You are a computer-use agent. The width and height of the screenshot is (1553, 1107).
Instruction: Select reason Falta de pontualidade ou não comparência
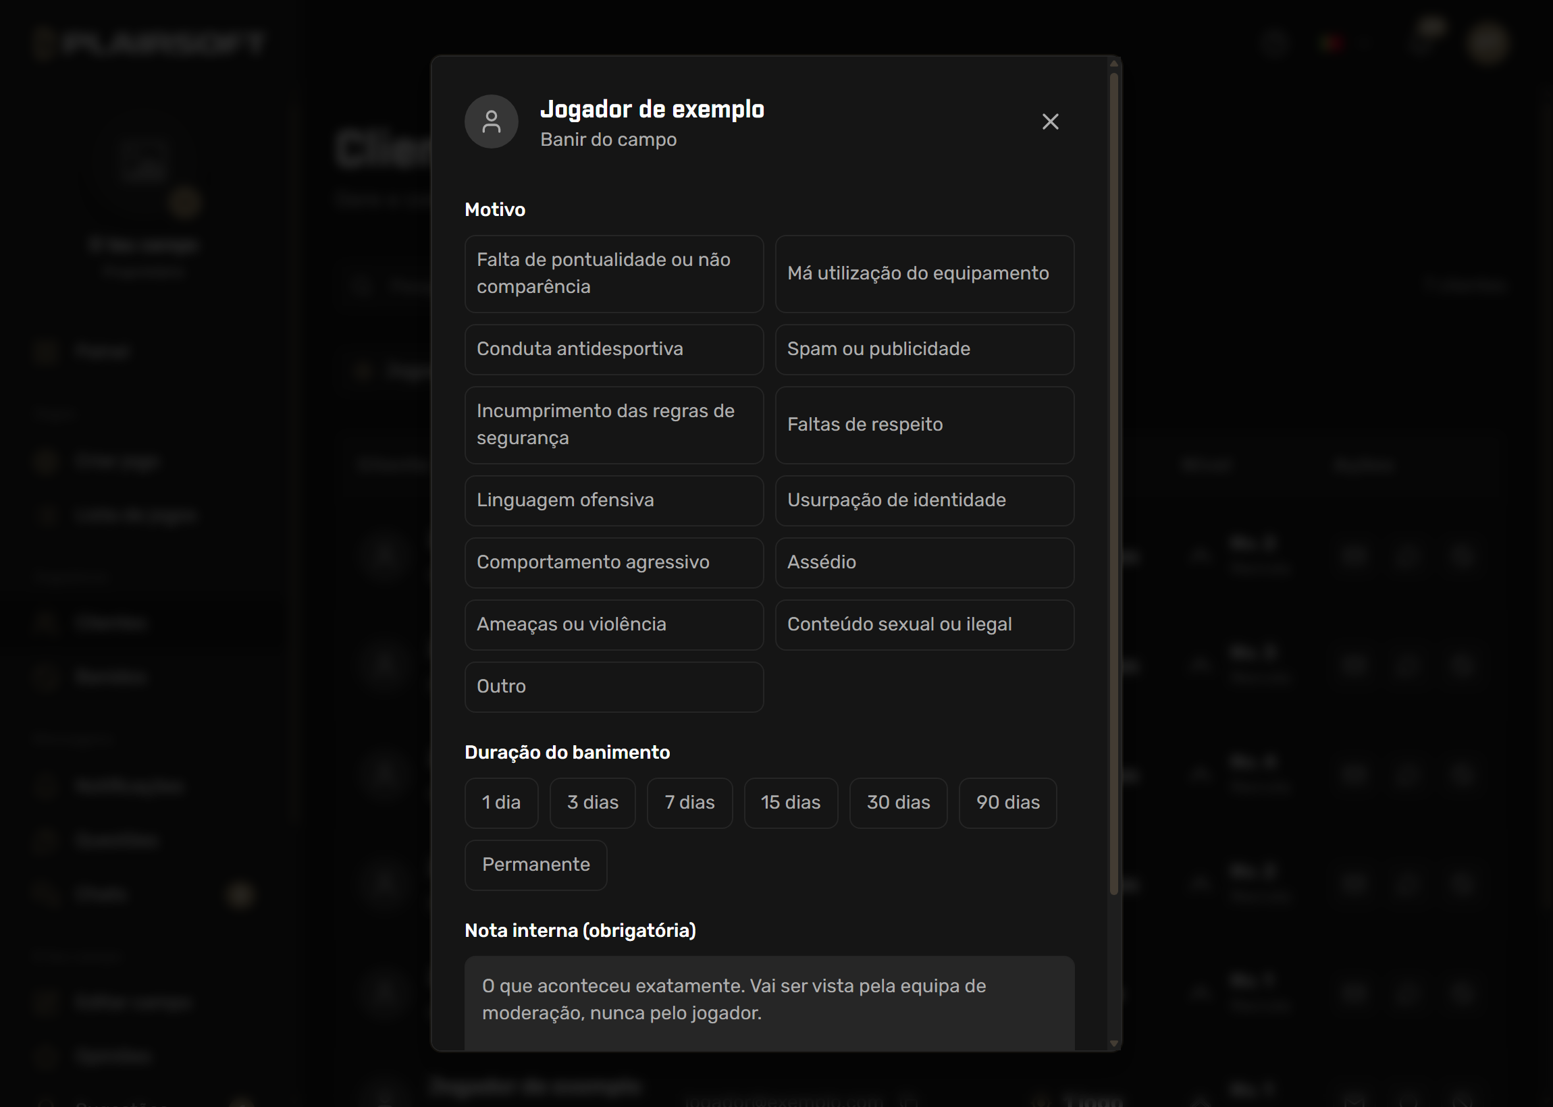tap(614, 274)
